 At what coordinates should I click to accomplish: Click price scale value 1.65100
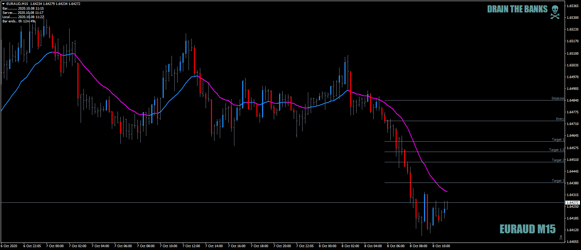[x=573, y=54]
